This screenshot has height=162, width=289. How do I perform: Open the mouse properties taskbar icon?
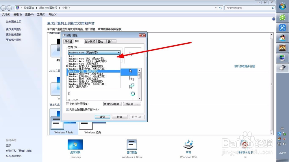coord(282,68)
